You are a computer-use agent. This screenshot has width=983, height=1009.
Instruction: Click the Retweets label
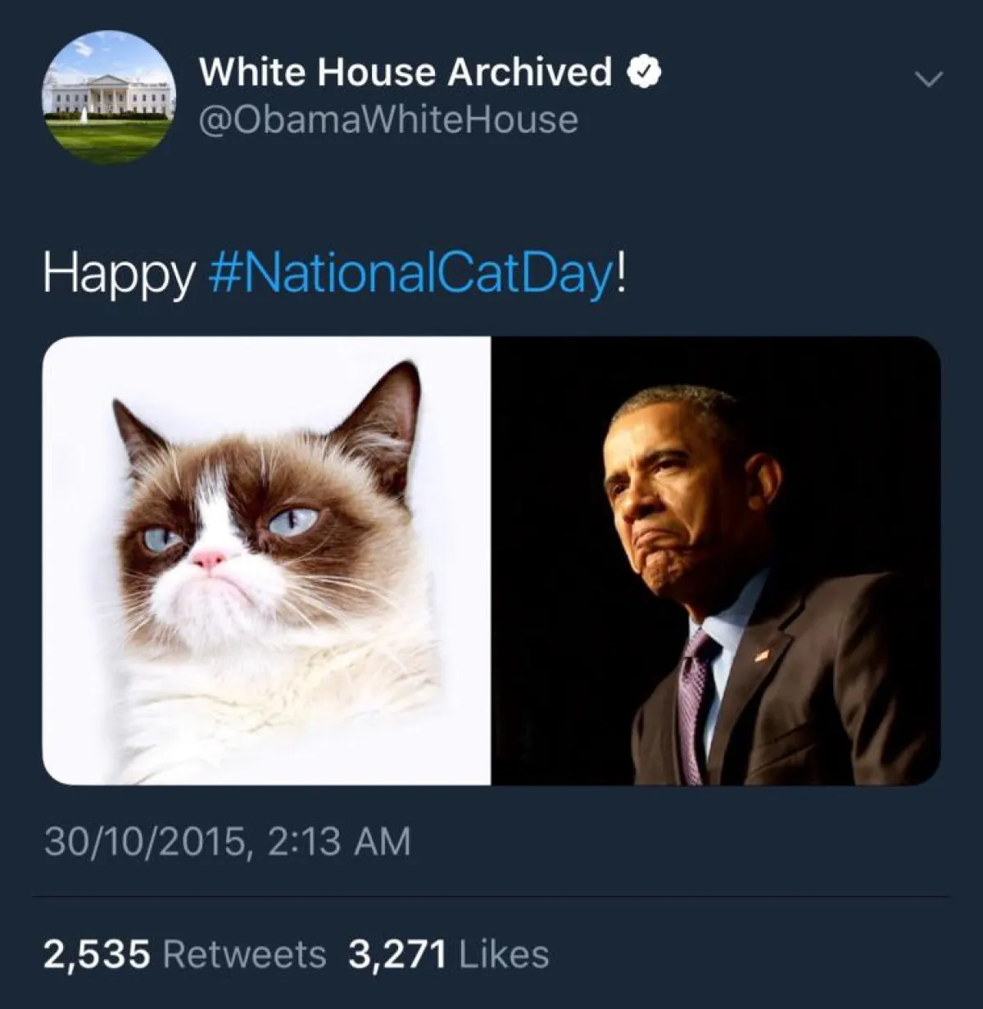[x=244, y=954]
